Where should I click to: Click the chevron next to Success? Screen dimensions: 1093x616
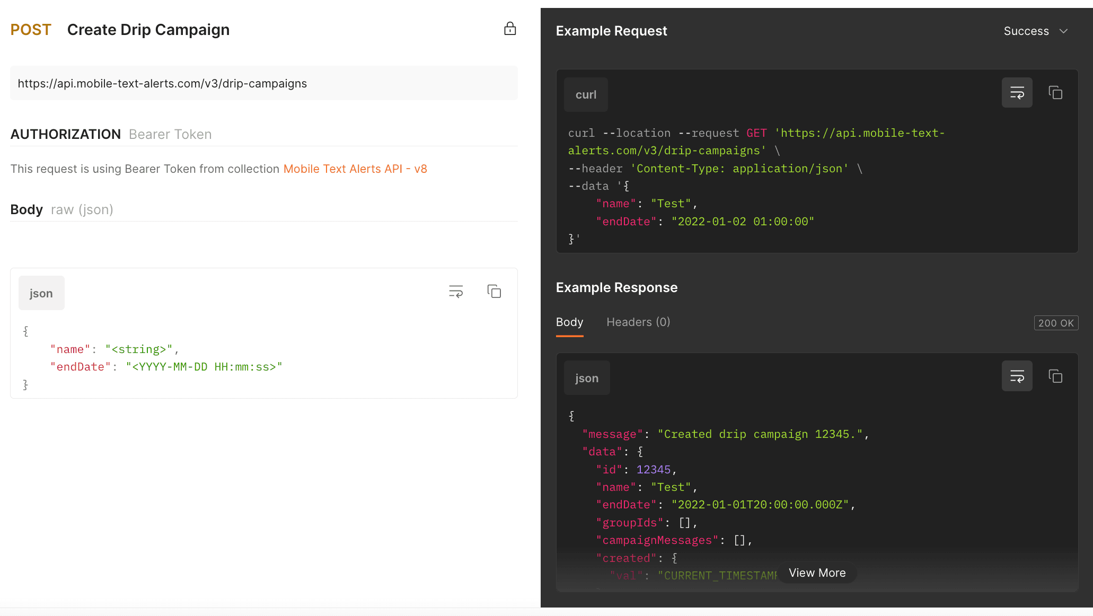[1063, 31]
